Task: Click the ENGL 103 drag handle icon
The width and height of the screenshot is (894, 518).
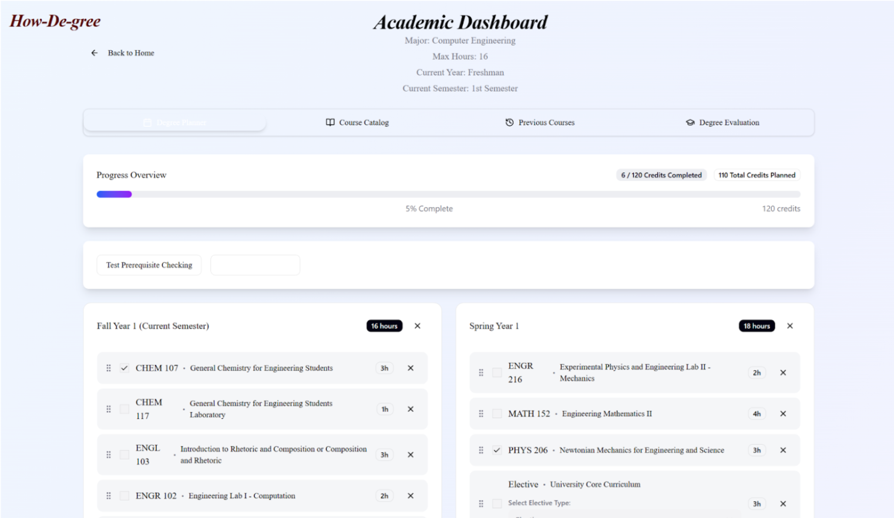Action: click(109, 455)
